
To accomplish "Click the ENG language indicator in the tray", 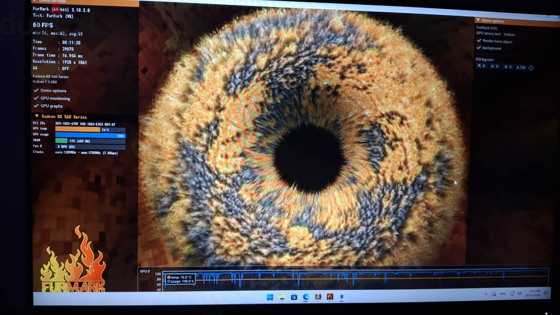I will [x=503, y=294].
